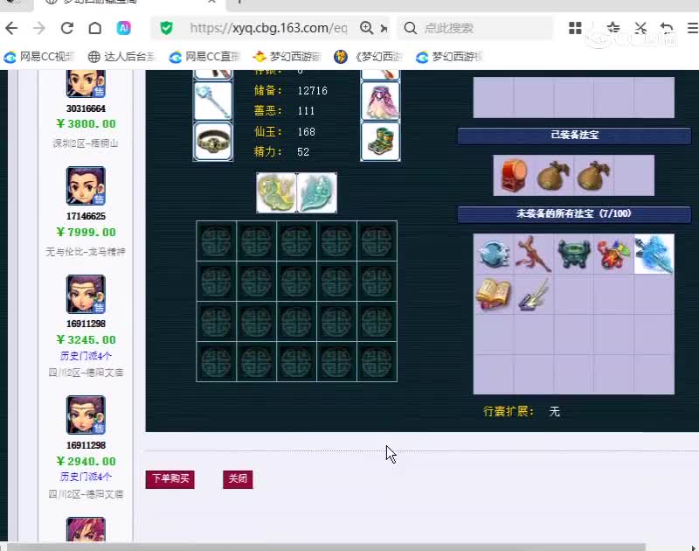Open the 网易CC直播 bookmark
The image size is (699, 551).
204,57
